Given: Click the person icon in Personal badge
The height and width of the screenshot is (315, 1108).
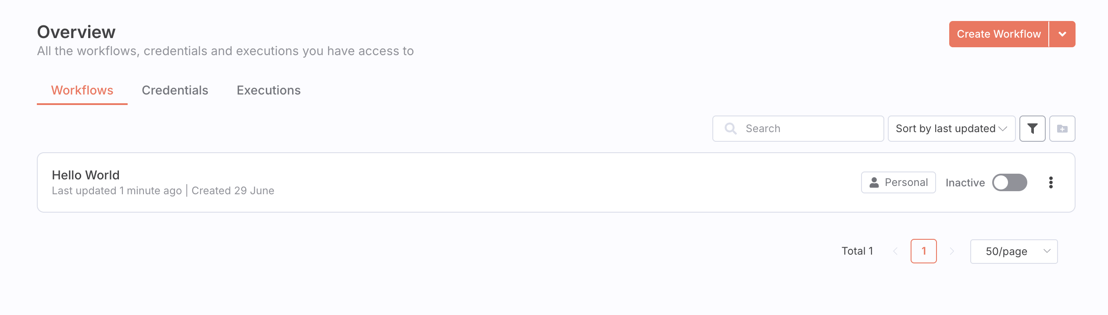Looking at the screenshot, I should coord(874,182).
